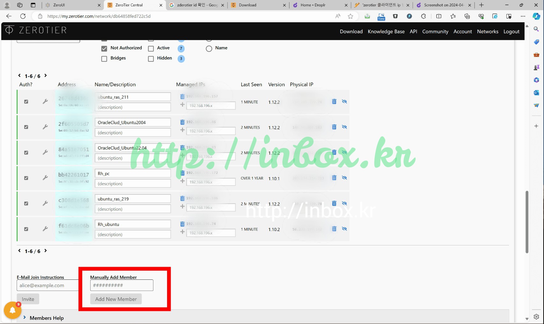Add managed IP plus for Rh_pc
The width and height of the screenshot is (544, 324).
182,181
